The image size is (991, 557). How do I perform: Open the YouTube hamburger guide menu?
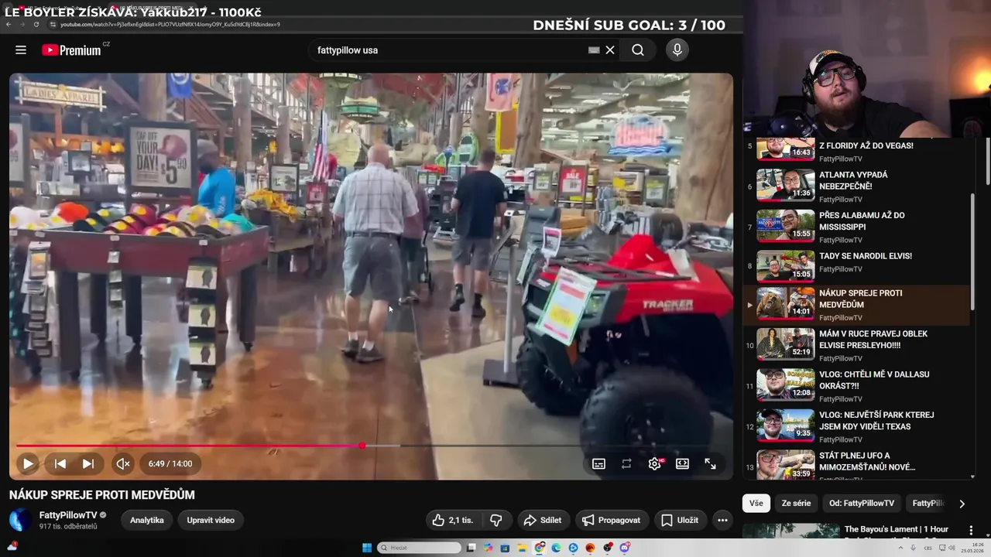21,50
